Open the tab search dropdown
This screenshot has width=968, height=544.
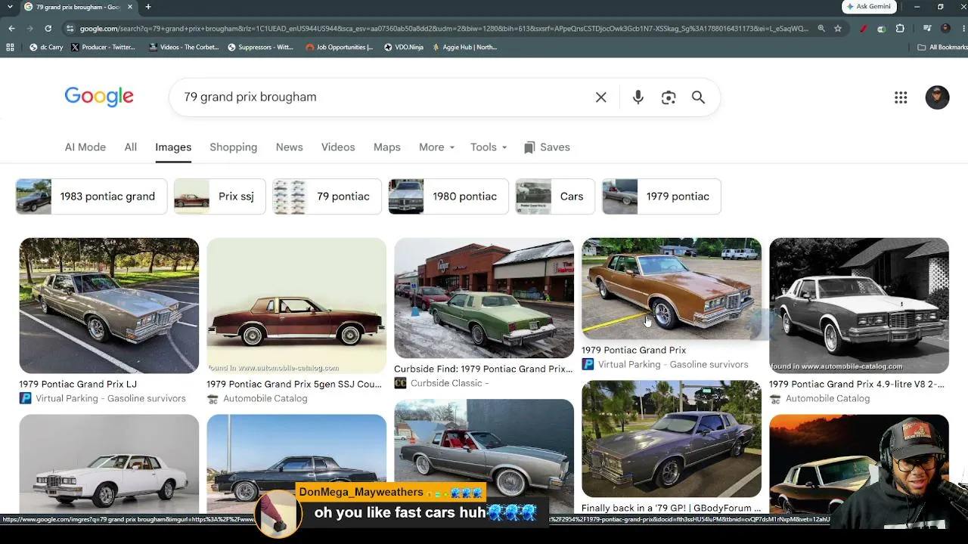(x=11, y=7)
